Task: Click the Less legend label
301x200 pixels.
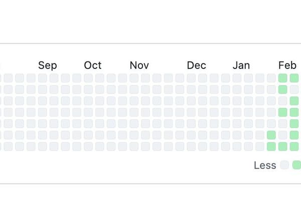Action: 265,165
